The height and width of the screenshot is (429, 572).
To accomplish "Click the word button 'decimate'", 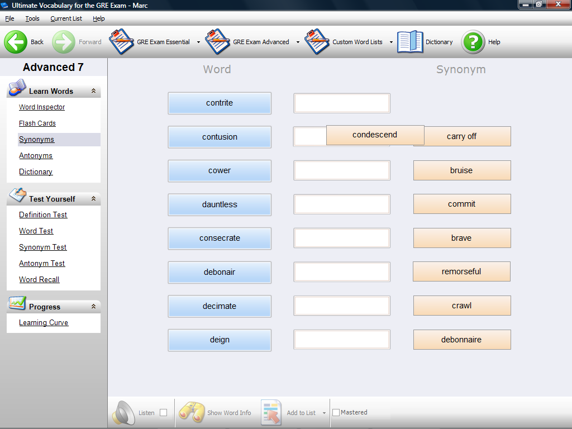I will tap(220, 306).
